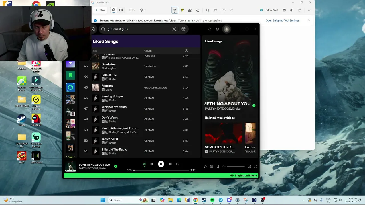Switch Snipping Tool to screenshot Snip mode
Viewport: 365px width, 205px height.
(114, 10)
